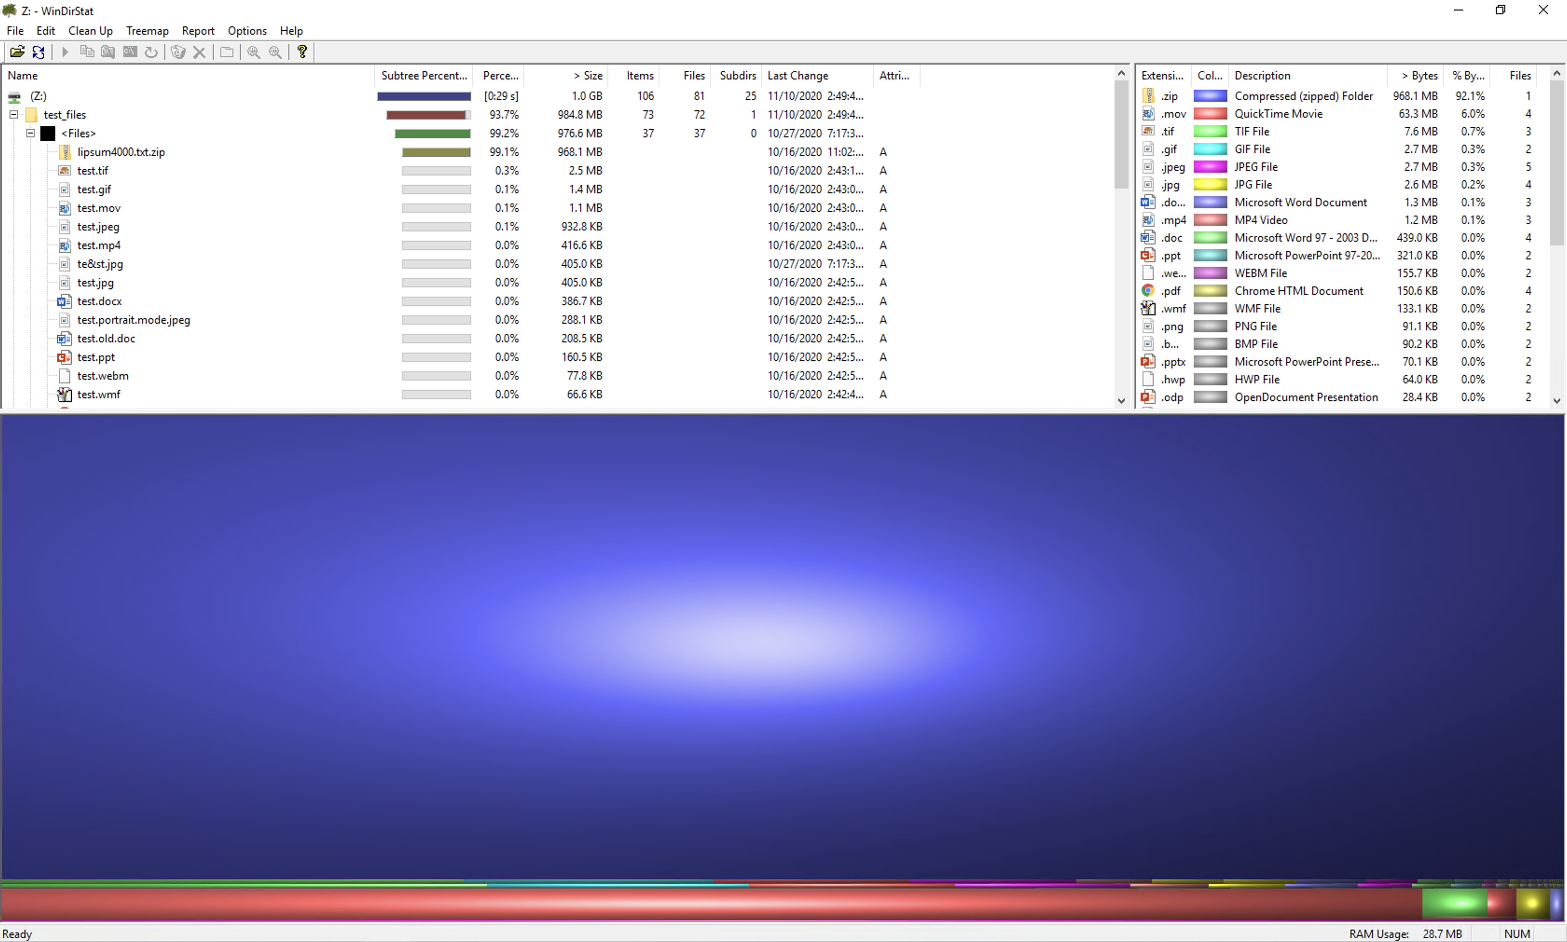Click the Refresh Selected toolbar icon

point(151,52)
